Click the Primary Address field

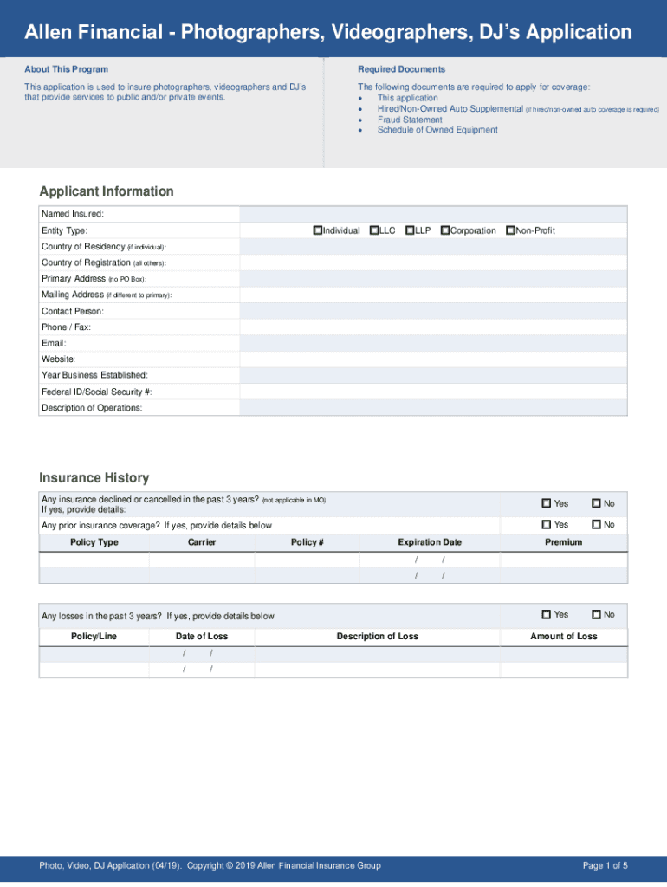(x=433, y=279)
